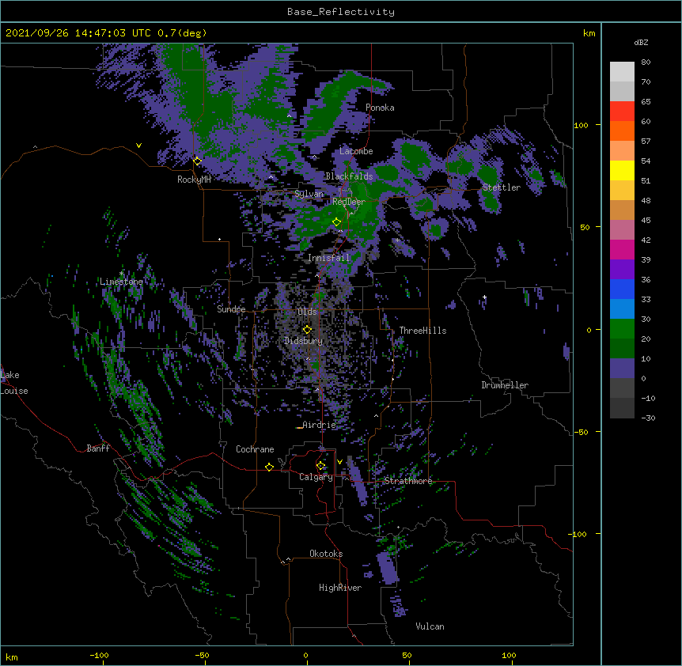Pick the orange 57-60 dBZ legend color
This screenshot has width=682, height=666.
pyautogui.click(x=622, y=131)
